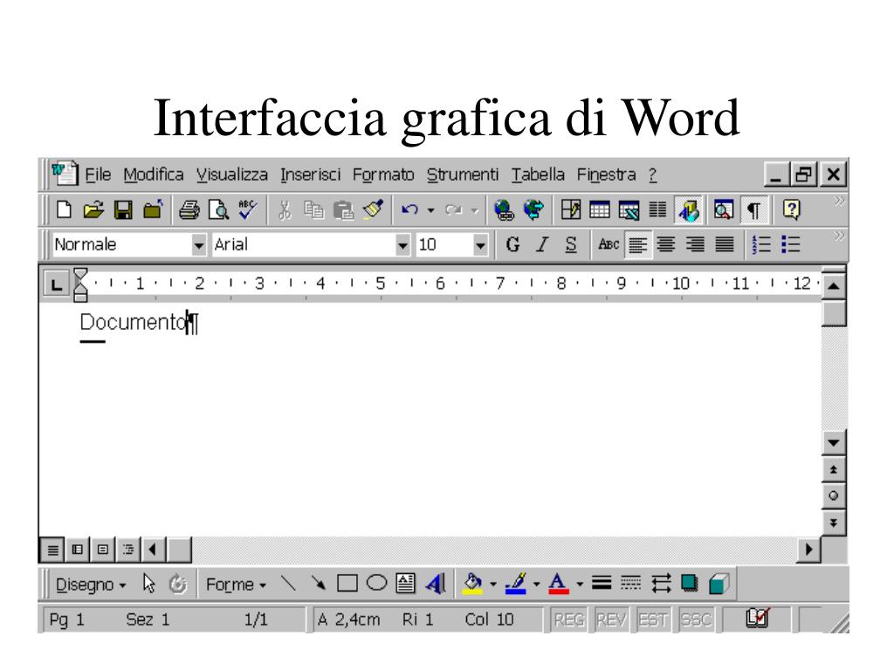Open the Formato menu
Viewport: 894px width, 670px height.
[x=383, y=174]
